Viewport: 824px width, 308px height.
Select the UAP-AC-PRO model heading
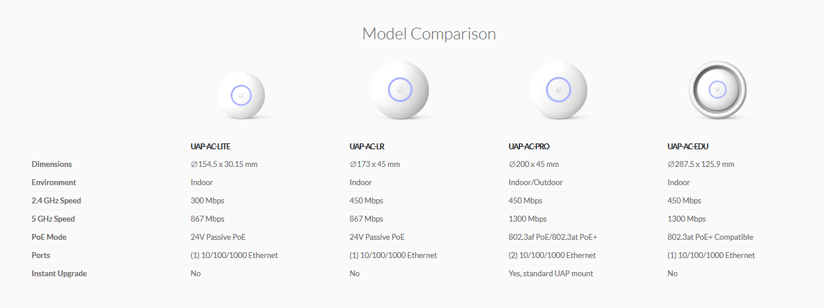coord(529,146)
